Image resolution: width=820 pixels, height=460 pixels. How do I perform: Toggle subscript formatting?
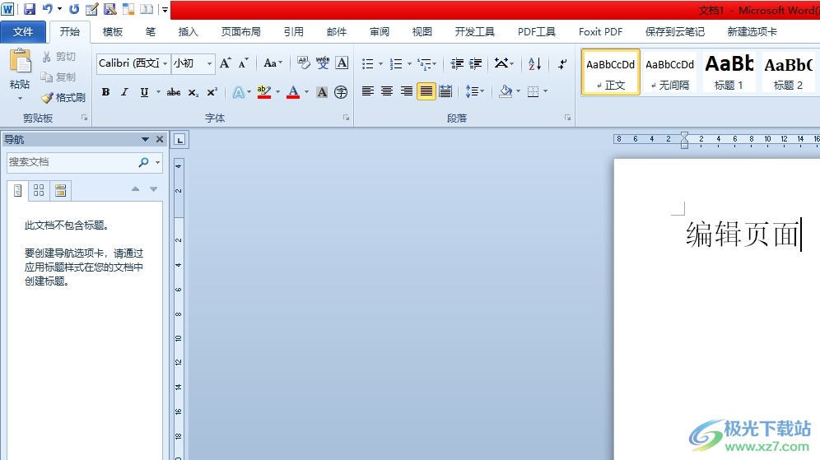pyautogui.click(x=193, y=92)
